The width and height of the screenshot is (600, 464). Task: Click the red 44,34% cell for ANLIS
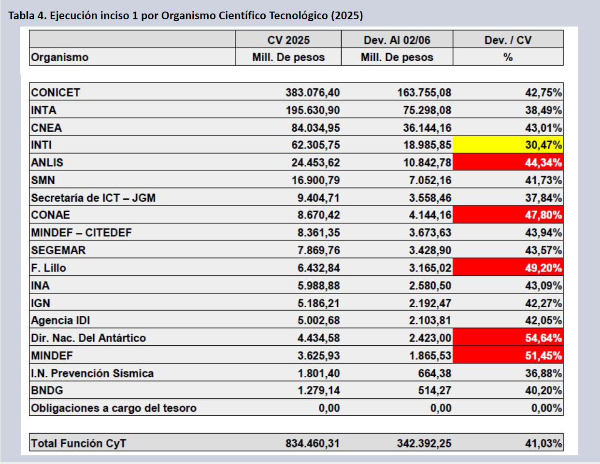click(508, 163)
